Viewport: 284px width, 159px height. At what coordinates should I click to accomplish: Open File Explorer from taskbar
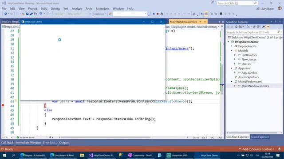(x=82, y=155)
